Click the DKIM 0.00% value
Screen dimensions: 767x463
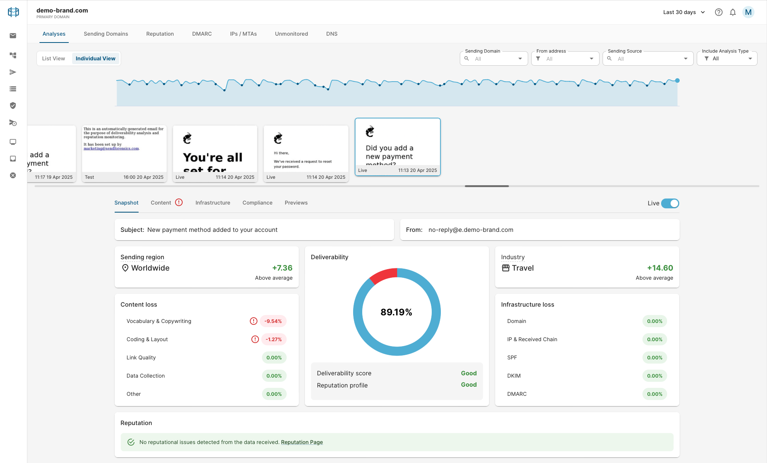click(x=655, y=376)
